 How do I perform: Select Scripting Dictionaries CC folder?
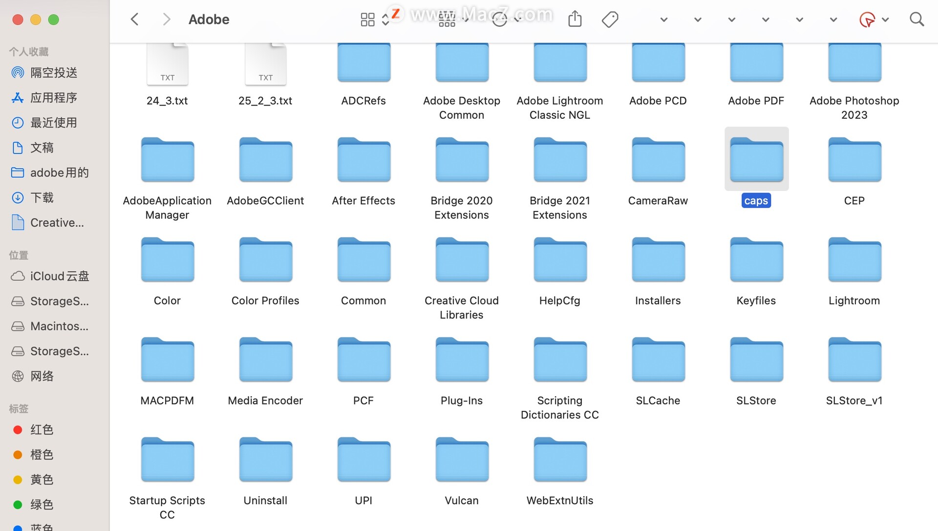560,360
